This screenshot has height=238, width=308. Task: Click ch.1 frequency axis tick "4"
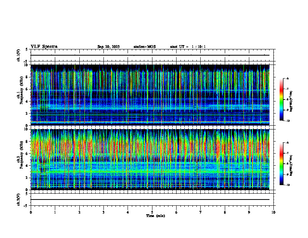(27, 101)
